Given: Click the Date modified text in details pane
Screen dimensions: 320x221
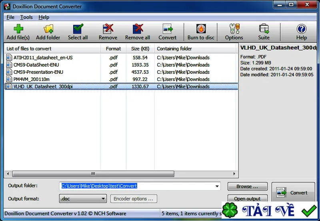Looking at the screenshot, I should [x=277, y=75].
